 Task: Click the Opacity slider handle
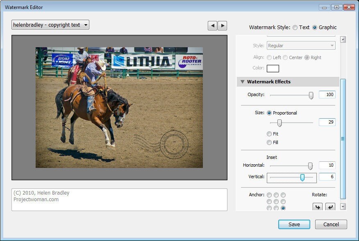click(311, 95)
